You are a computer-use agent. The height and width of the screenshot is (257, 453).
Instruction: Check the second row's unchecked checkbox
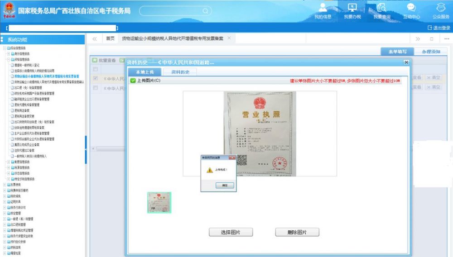click(95, 88)
